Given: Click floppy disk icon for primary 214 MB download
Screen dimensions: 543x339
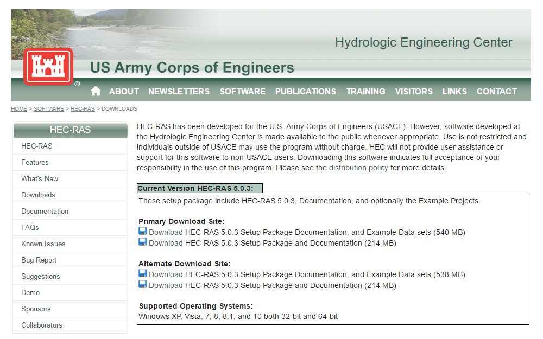Looking at the screenshot, I should pyautogui.click(x=143, y=242).
